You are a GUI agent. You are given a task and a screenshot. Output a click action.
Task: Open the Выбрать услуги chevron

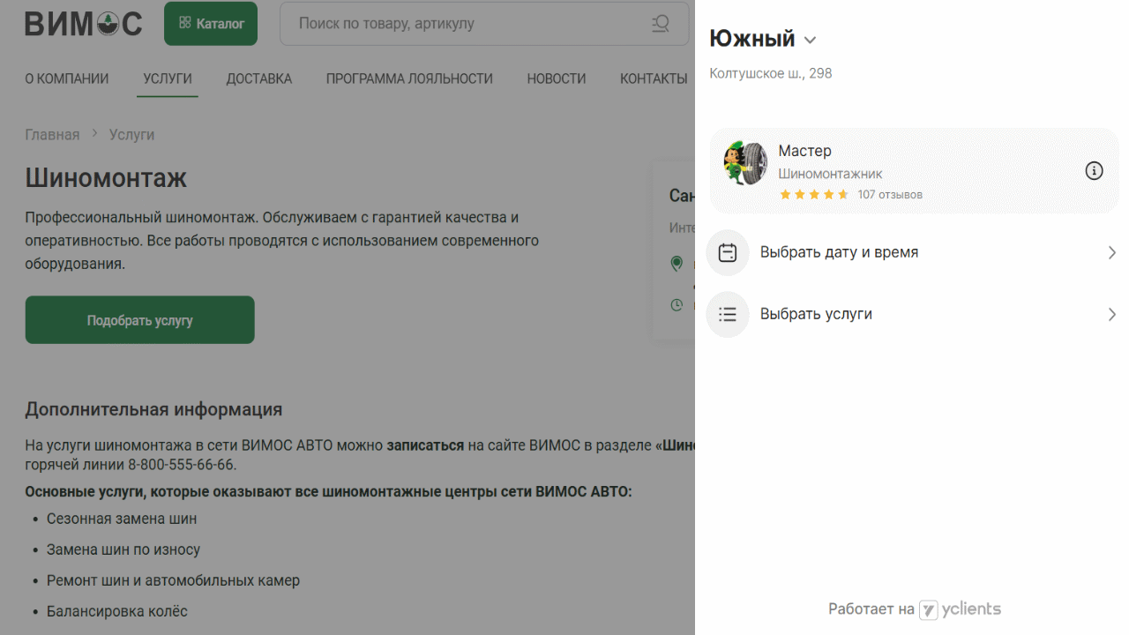tap(1111, 315)
